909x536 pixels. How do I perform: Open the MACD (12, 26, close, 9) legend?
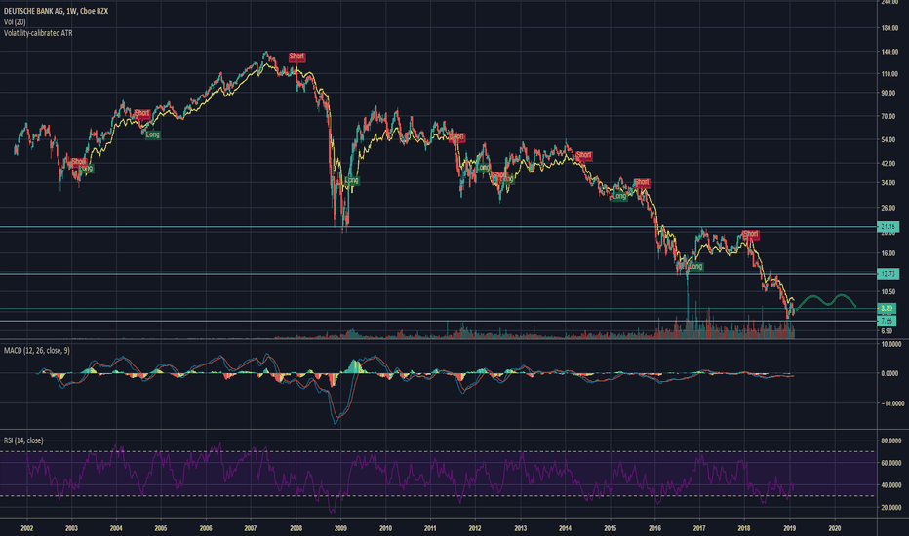(36, 351)
